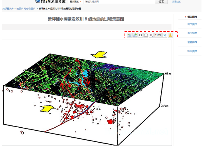This screenshot has width=204, height=147.
Task: Switch to the 同文图片 sidebar tab
Action: coord(192,24)
